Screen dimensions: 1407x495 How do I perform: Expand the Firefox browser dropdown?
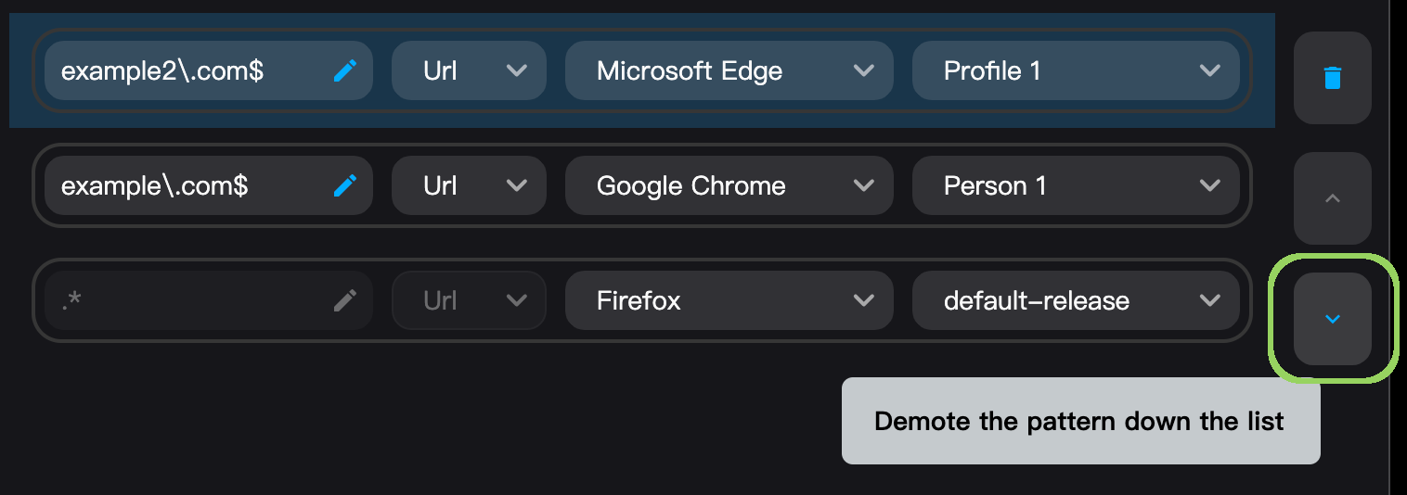tap(729, 300)
